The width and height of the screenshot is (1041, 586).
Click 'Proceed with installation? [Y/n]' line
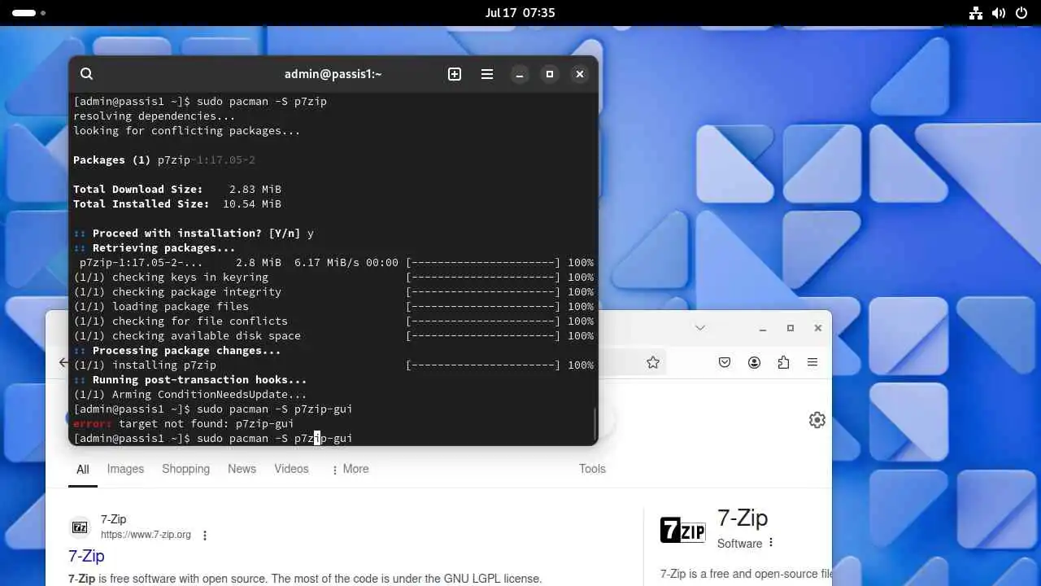(194, 234)
